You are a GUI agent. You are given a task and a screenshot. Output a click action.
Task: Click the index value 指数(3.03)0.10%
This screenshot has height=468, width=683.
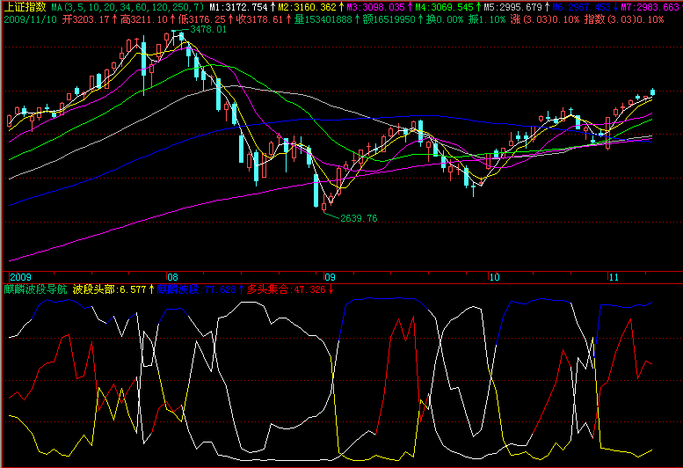pos(624,19)
